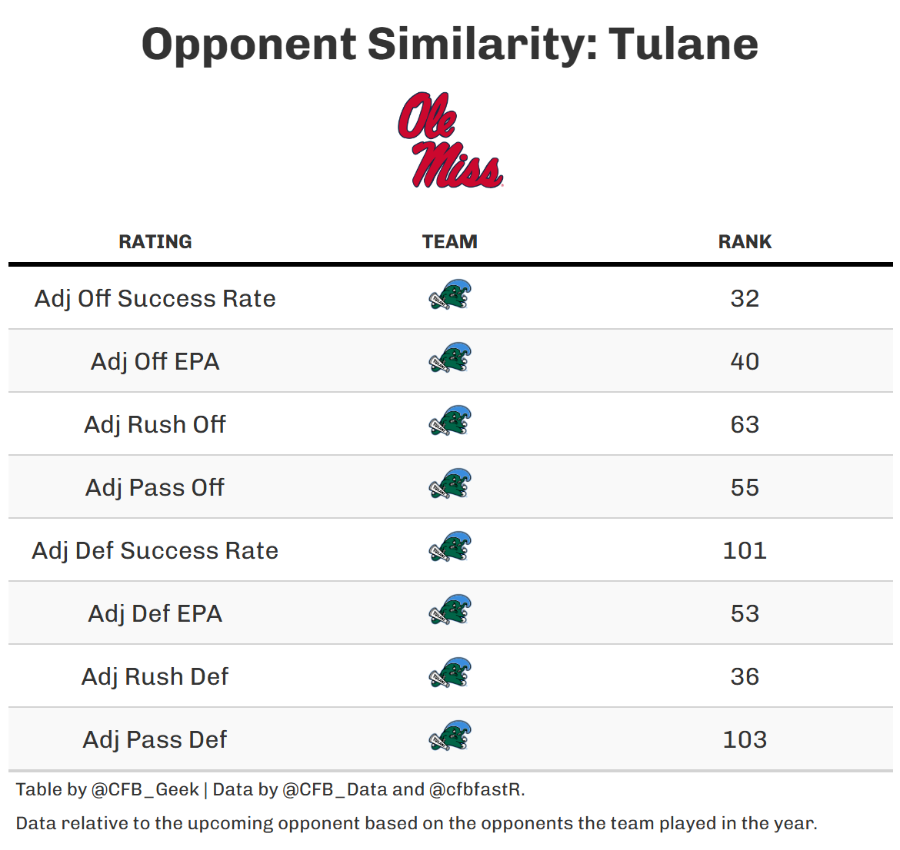Click the rank value 103

click(745, 739)
